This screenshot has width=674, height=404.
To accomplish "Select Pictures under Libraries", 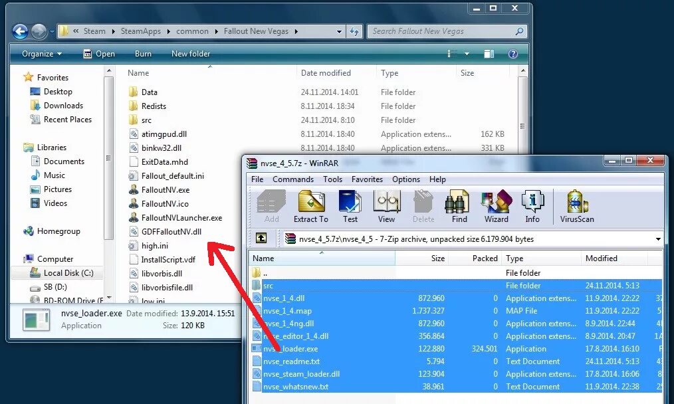I will pos(51,189).
